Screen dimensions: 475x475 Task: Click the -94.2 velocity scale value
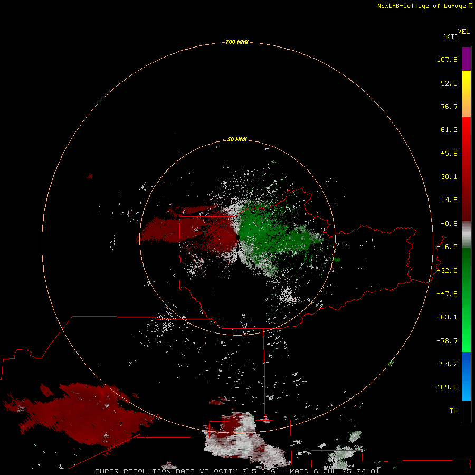coord(447,364)
